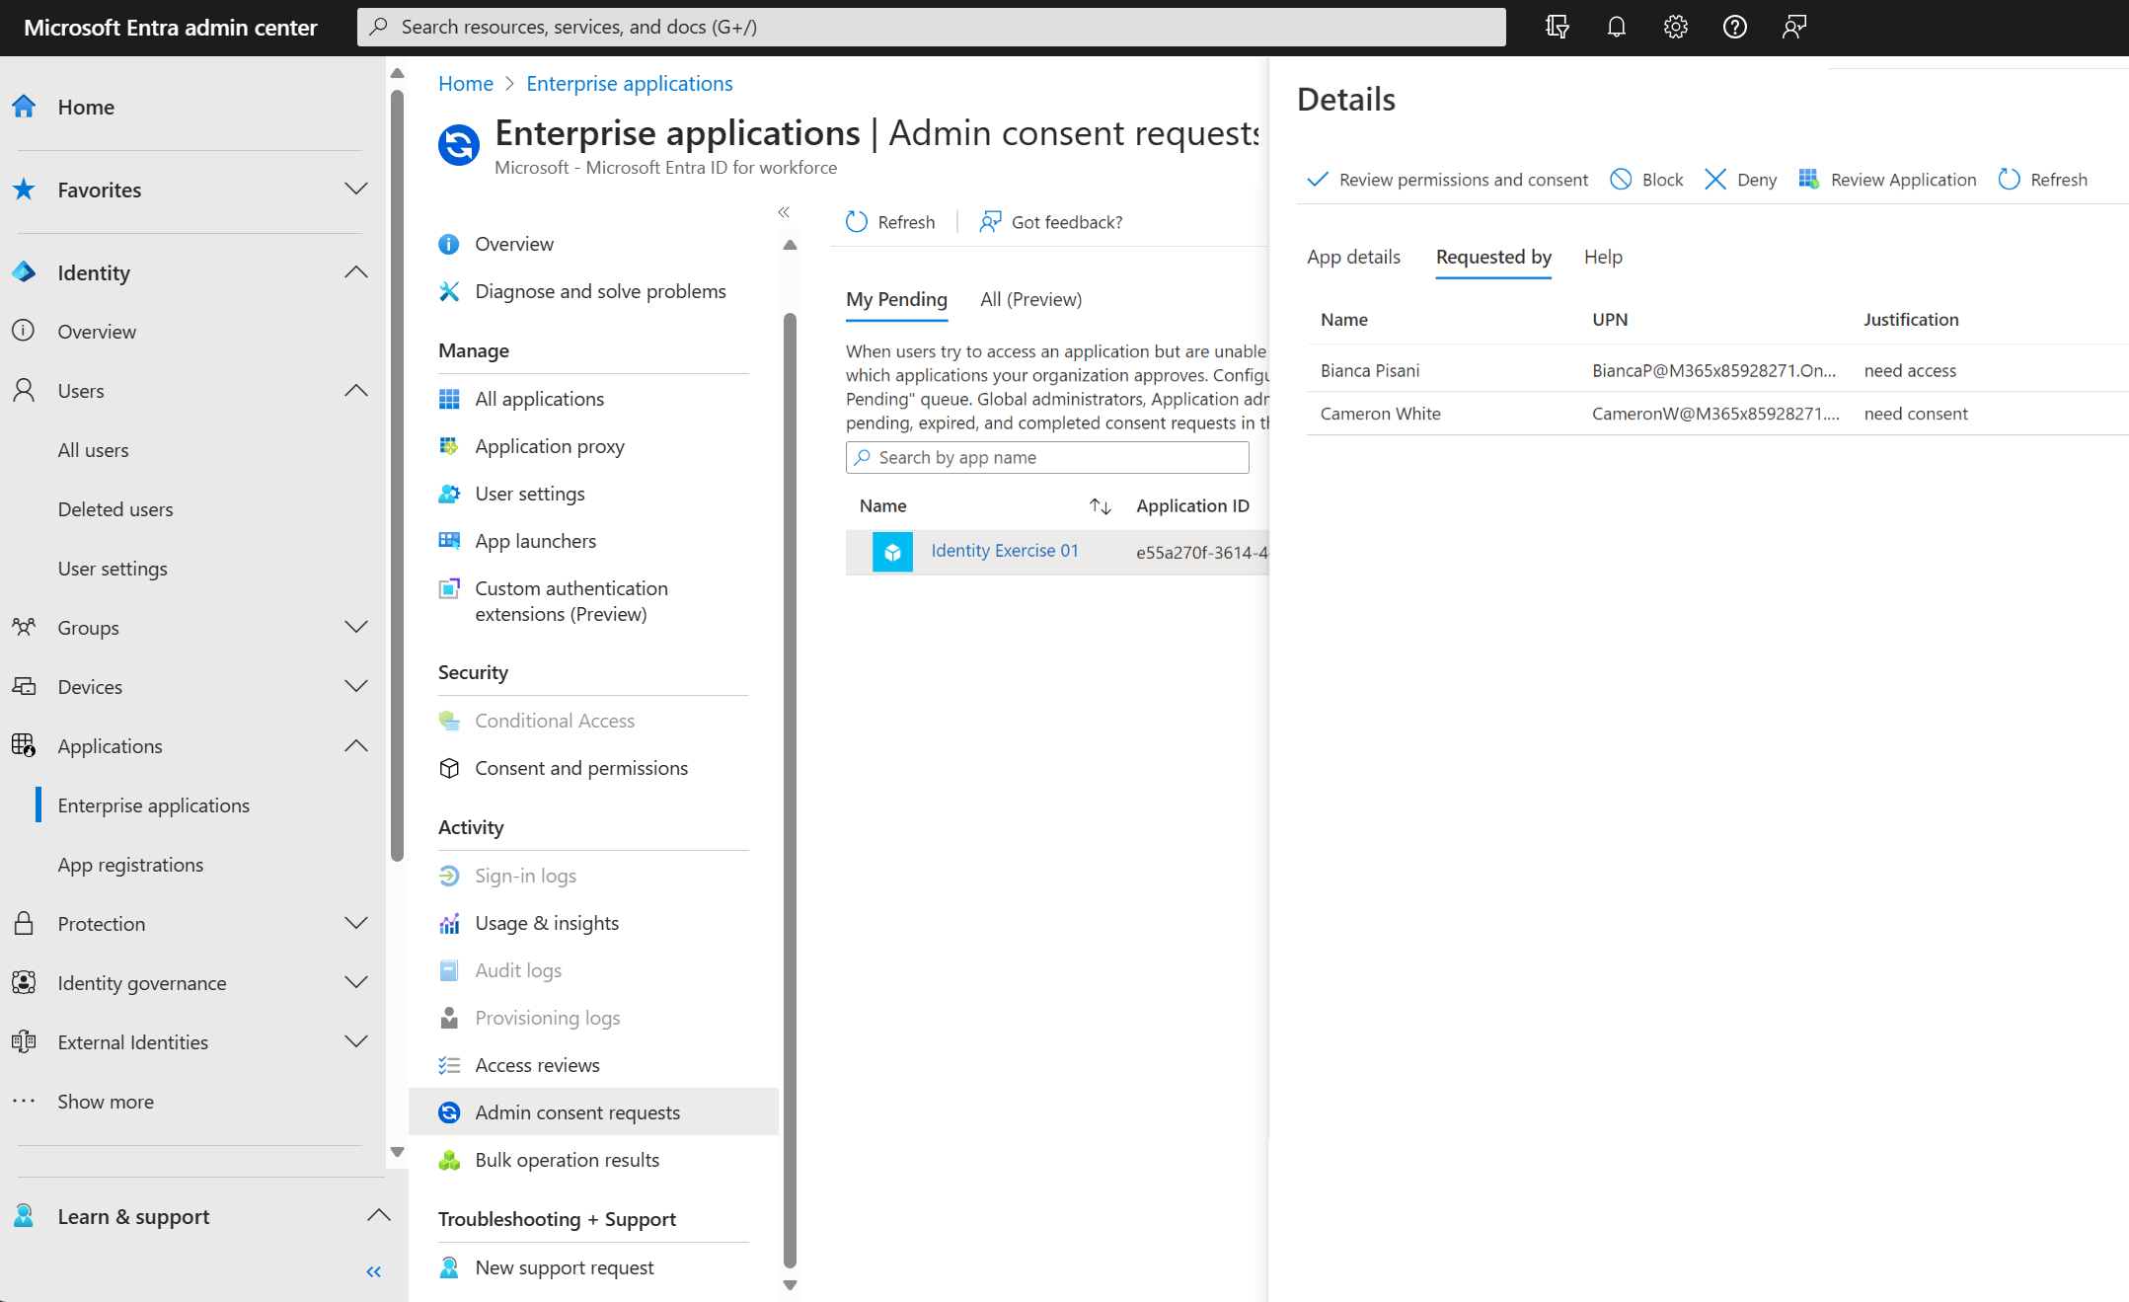Click Deny X icon in Details
This screenshot has width=2129, height=1302.
[1715, 179]
